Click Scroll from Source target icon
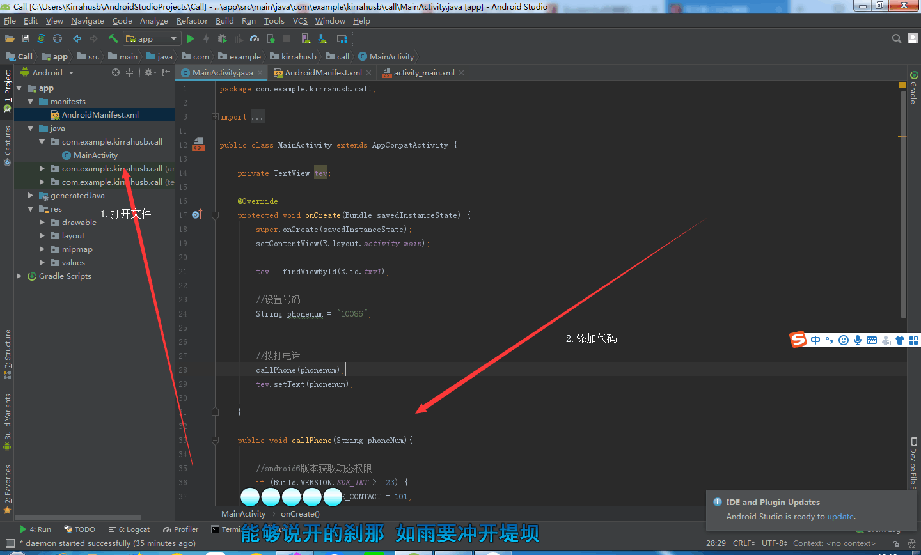The image size is (921, 555). pyautogui.click(x=116, y=72)
